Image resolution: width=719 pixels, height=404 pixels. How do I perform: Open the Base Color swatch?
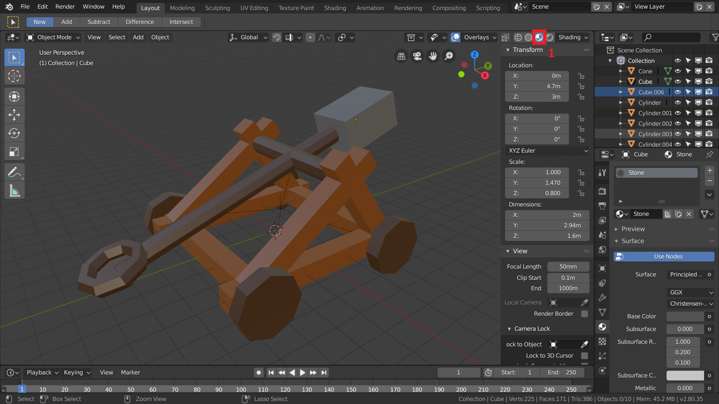click(x=685, y=316)
